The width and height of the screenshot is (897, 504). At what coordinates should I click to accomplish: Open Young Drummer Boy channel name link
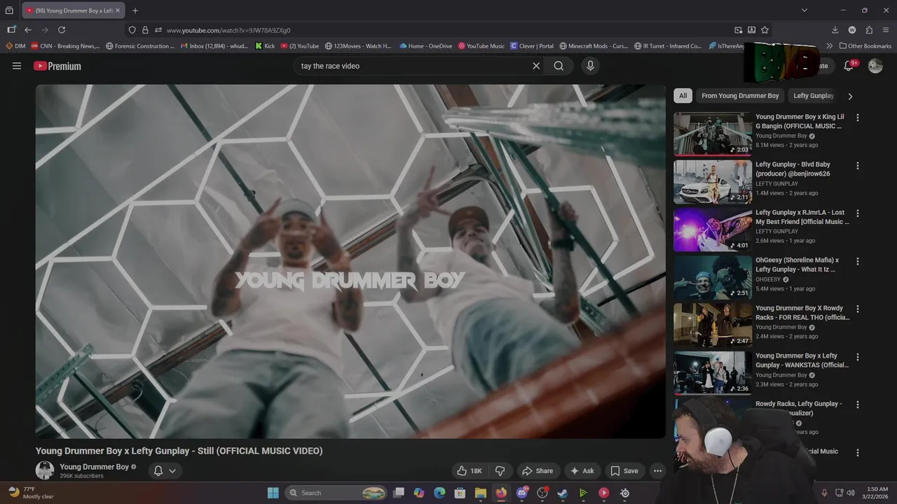[x=94, y=467]
